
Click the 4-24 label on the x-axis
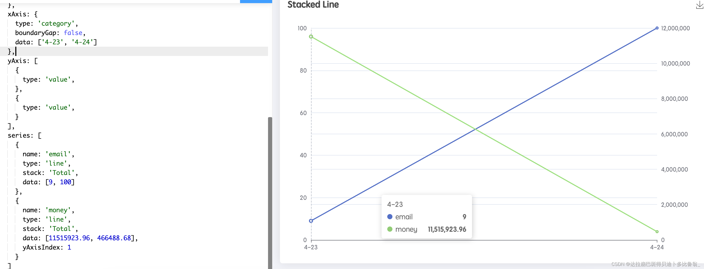pyautogui.click(x=657, y=247)
